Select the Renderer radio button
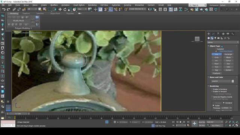 click(x=224, y=103)
